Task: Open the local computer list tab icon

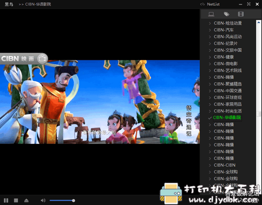Action: click(x=211, y=14)
